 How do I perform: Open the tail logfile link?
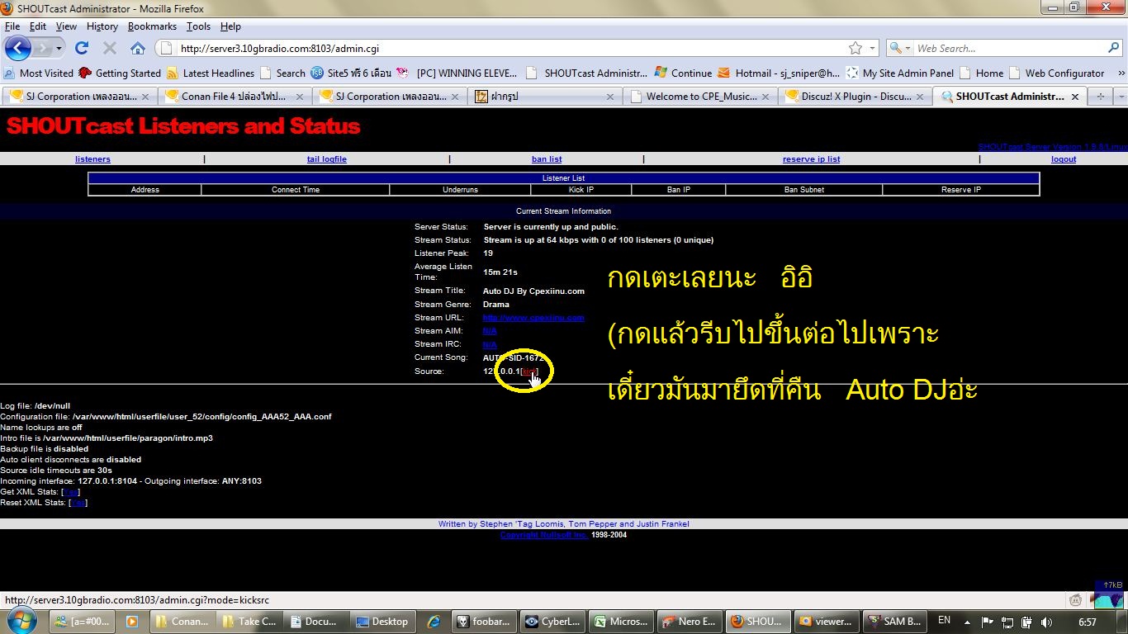click(x=327, y=159)
